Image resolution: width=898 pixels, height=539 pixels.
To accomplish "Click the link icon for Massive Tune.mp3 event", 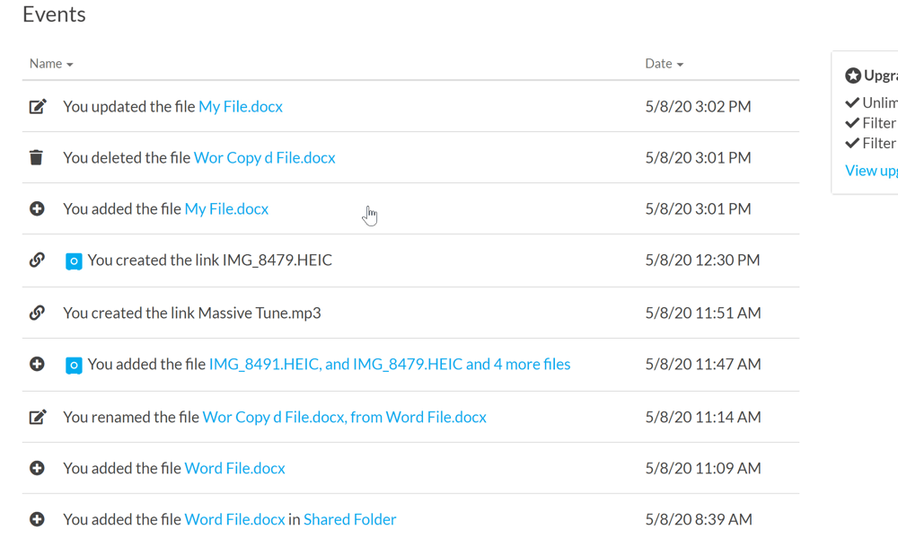I will 37,313.
